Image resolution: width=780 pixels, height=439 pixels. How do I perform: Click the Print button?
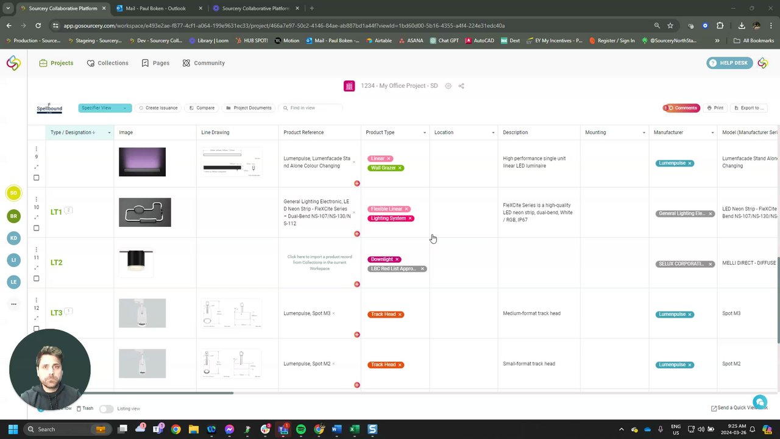point(715,108)
